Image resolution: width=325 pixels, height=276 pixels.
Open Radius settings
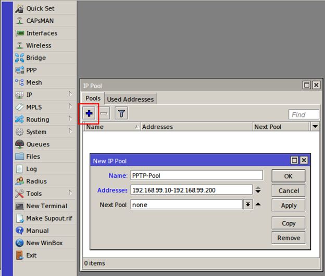45,181
